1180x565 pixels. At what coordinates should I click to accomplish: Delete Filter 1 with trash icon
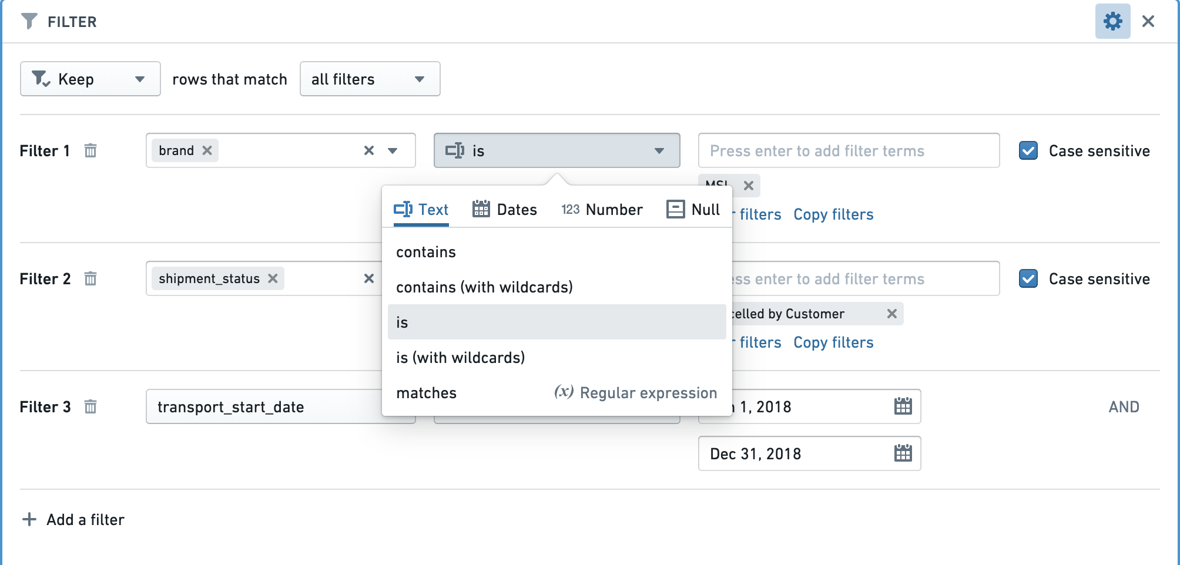90,150
